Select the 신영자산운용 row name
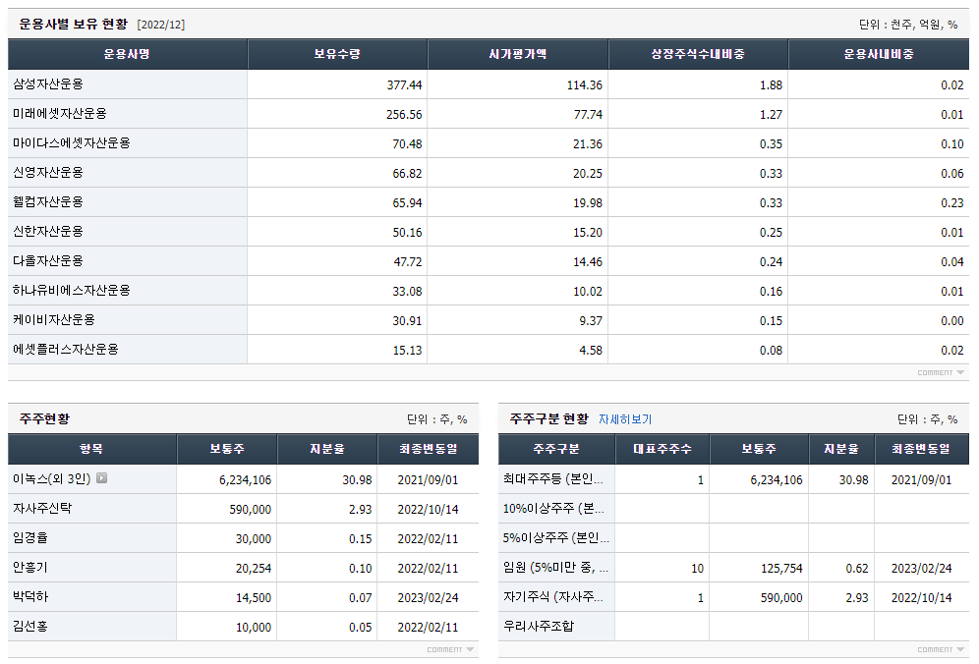 tap(48, 172)
